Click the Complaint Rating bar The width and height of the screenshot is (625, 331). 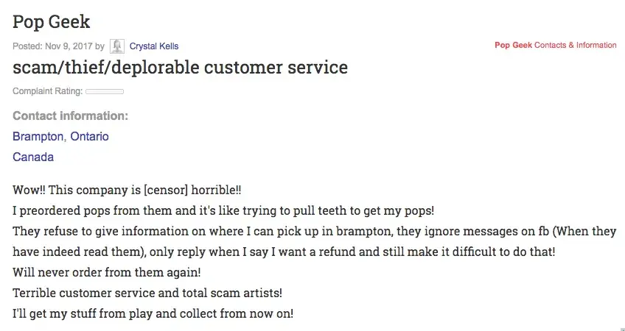click(x=105, y=92)
